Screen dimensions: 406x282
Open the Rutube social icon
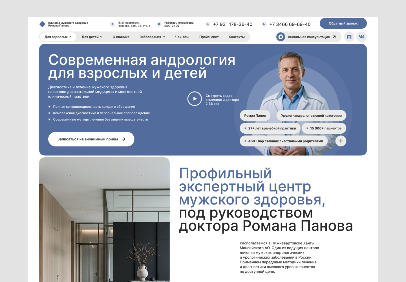[349, 37]
